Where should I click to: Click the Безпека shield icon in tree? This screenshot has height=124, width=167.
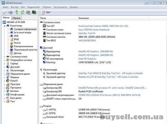tap(8, 91)
